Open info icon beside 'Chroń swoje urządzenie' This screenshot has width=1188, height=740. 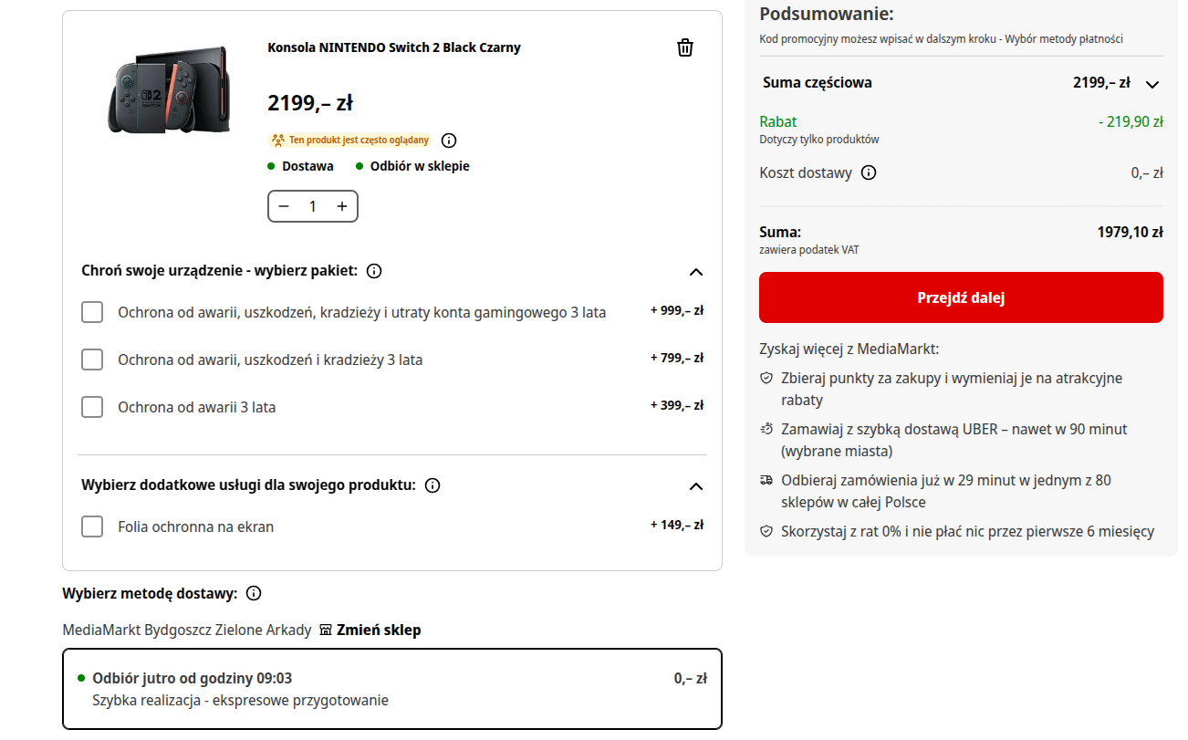coord(374,271)
